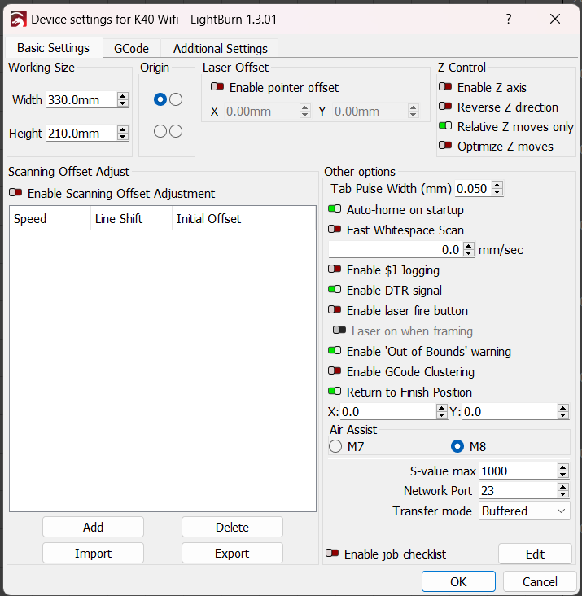Click the Height input field
The image size is (582, 596).
(x=81, y=134)
